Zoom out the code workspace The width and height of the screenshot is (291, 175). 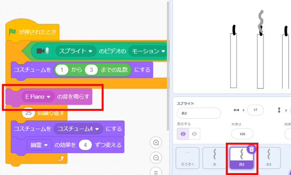(x=156, y=158)
